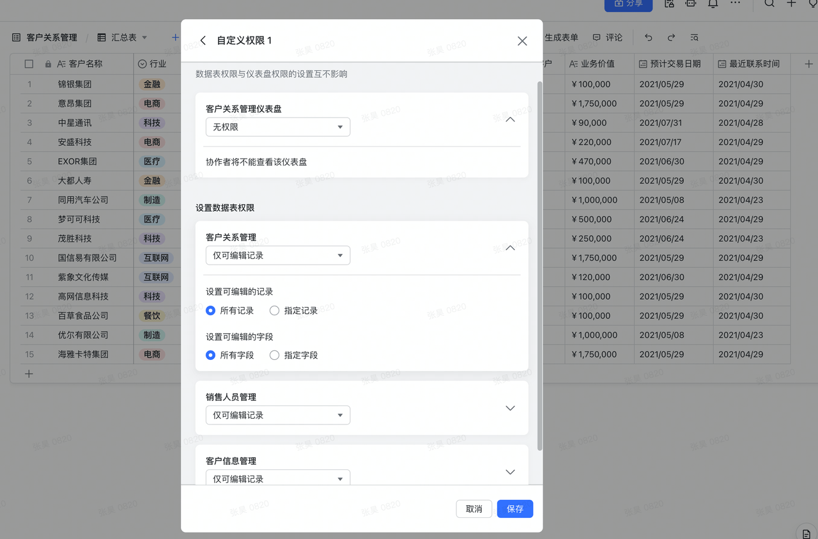Open the 无权限 dashboard permission dropdown
This screenshot has width=818, height=539.
pos(278,127)
